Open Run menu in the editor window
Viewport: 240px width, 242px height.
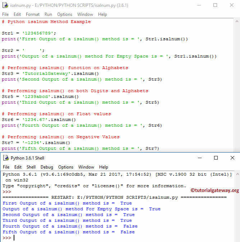click(48, 14)
